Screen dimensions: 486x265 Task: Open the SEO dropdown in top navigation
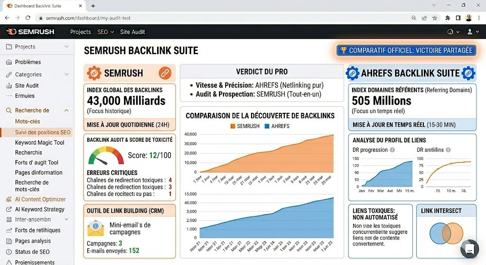point(105,32)
